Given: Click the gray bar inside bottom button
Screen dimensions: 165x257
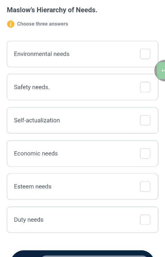Looking at the screenshot, I should pyautogui.click(x=95, y=256).
